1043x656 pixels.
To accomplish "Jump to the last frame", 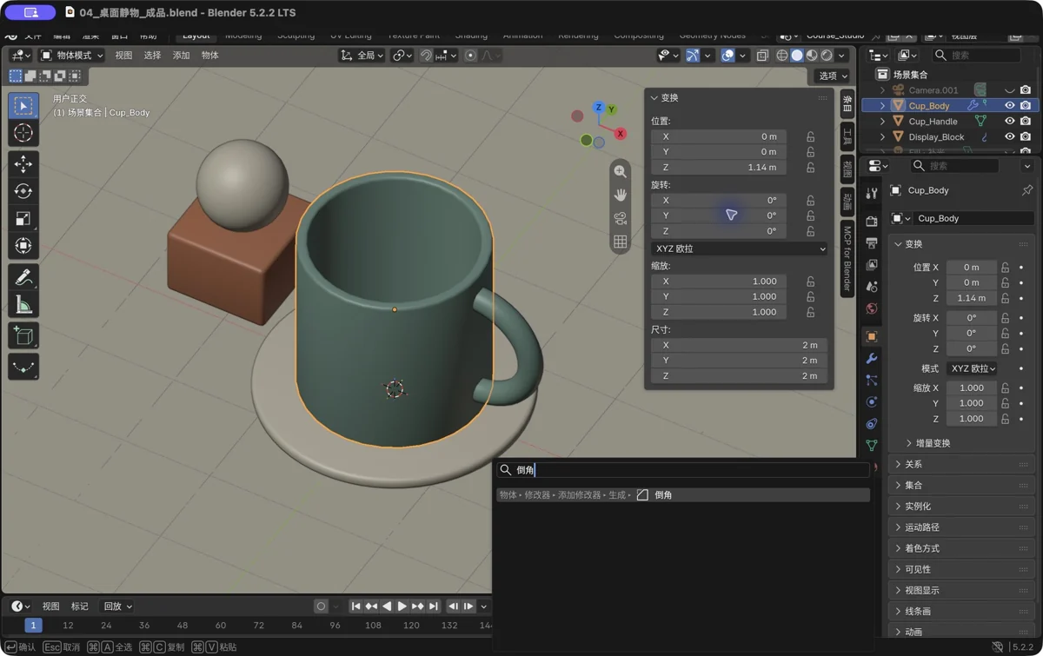I will tap(434, 606).
